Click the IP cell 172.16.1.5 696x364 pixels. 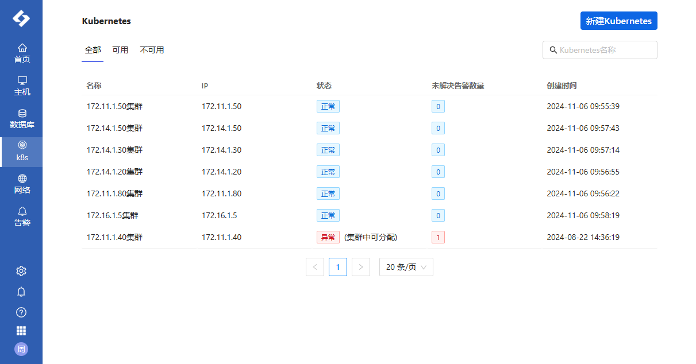[x=219, y=215]
